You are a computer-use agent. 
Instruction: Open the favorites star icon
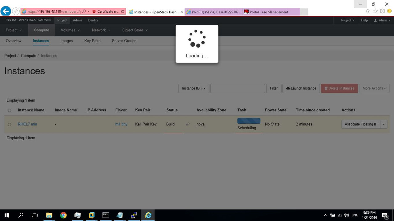375,11
